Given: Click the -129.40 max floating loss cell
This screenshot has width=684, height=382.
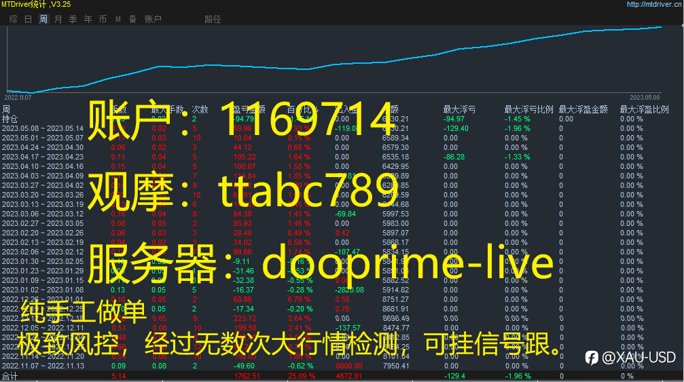Looking at the screenshot, I should pos(456,128).
